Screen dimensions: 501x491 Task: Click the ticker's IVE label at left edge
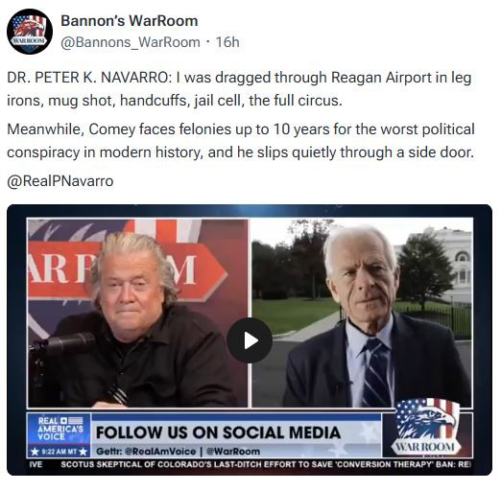(x=36, y=464)
